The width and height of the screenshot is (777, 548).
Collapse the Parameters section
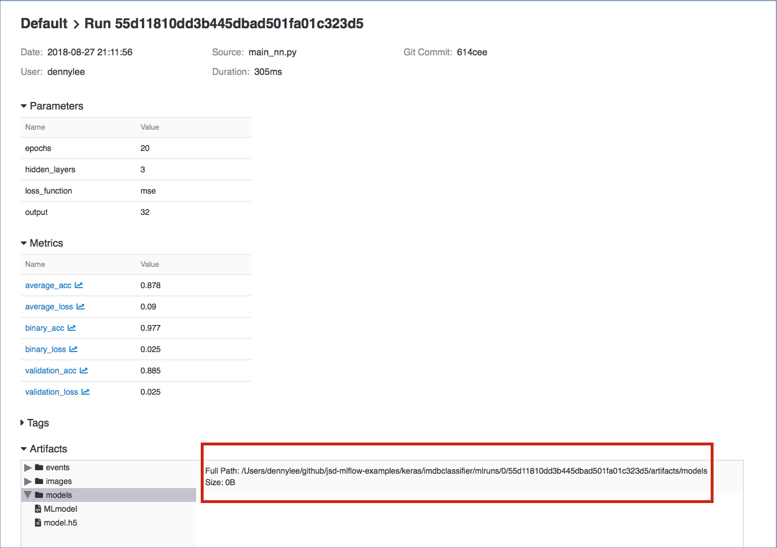(24, 106)
